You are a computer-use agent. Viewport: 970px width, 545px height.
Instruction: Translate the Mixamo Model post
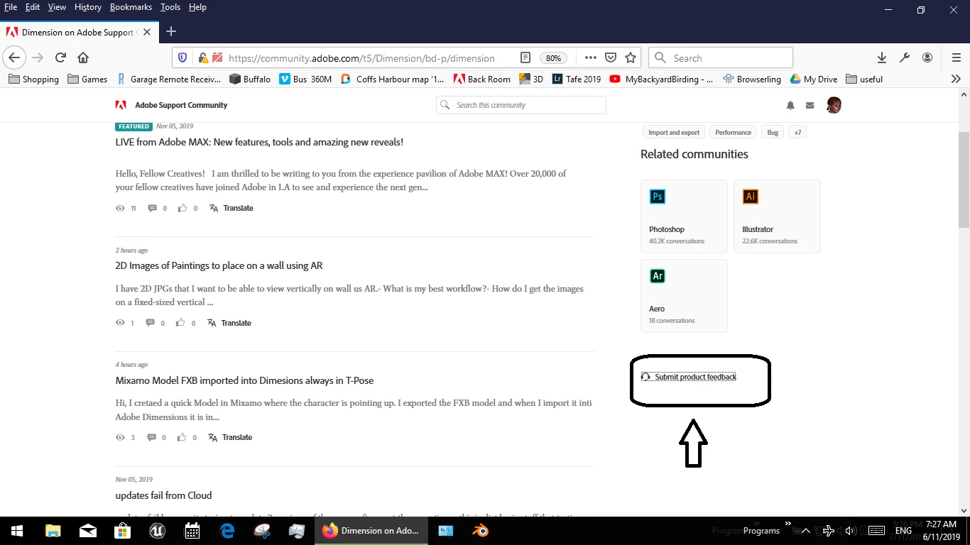tap(230, 437)
